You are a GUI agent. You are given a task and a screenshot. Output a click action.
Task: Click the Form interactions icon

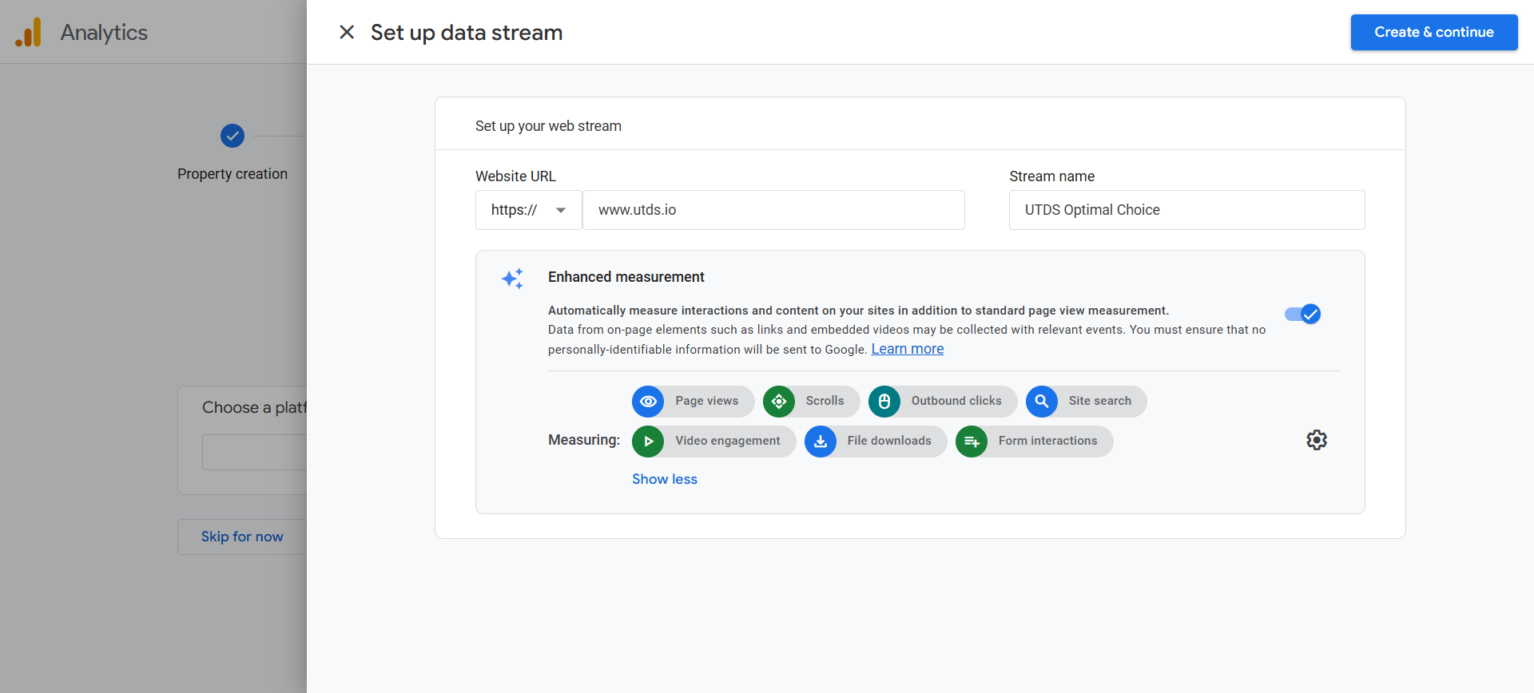(972, 441)
